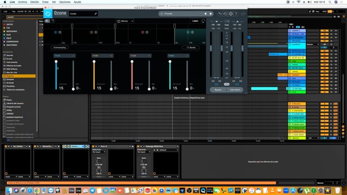Click the teal band Mix slider
The image size is (347, 195).
[x=187, y=75]
